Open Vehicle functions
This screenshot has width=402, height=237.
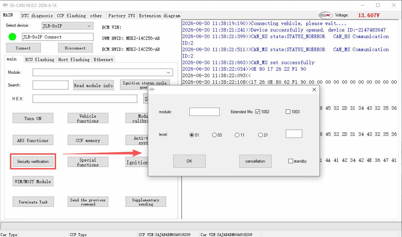pos(88,118)
